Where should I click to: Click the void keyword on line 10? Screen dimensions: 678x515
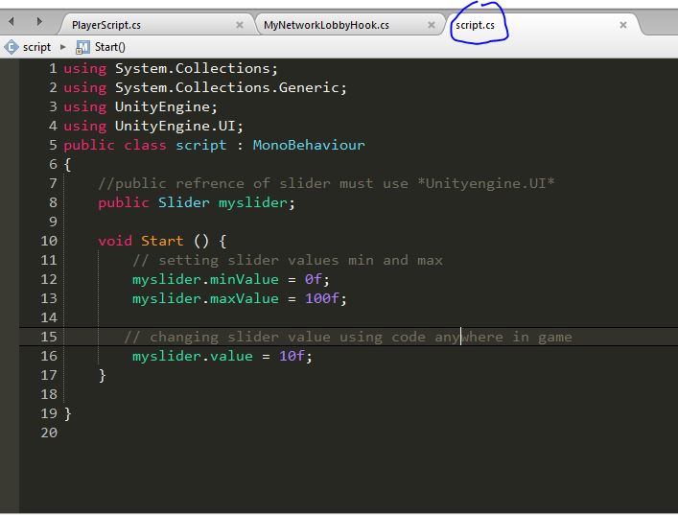(115, 241)
